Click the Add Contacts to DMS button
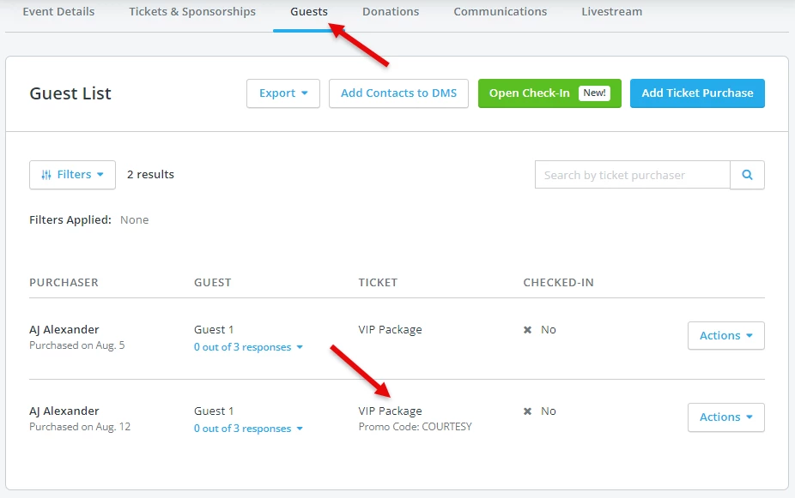 pos(398,93)
